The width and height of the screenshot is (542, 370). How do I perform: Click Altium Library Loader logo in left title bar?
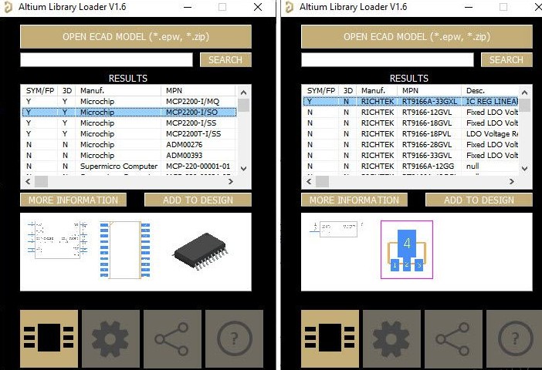pos(8,7)
